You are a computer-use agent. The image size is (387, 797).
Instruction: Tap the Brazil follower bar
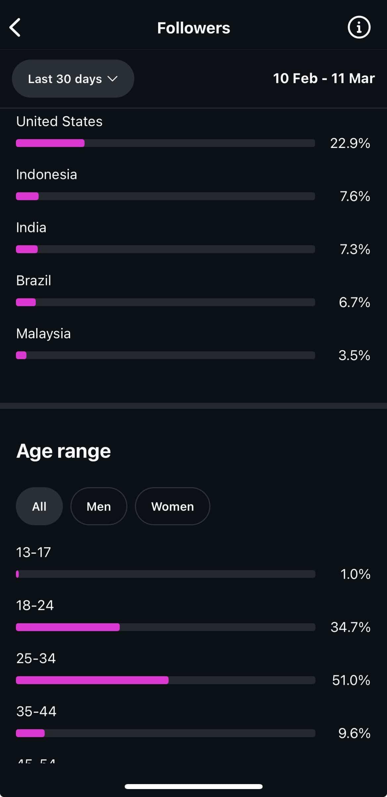[165, 302]
